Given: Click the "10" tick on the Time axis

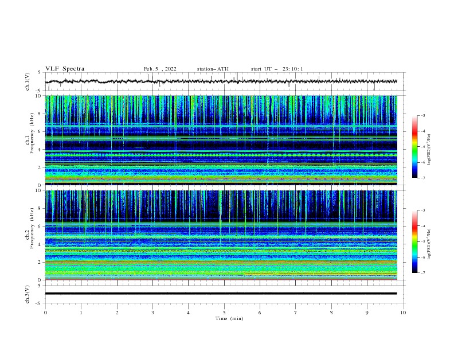Looking at the screenshot, I should tap(403, 313).
